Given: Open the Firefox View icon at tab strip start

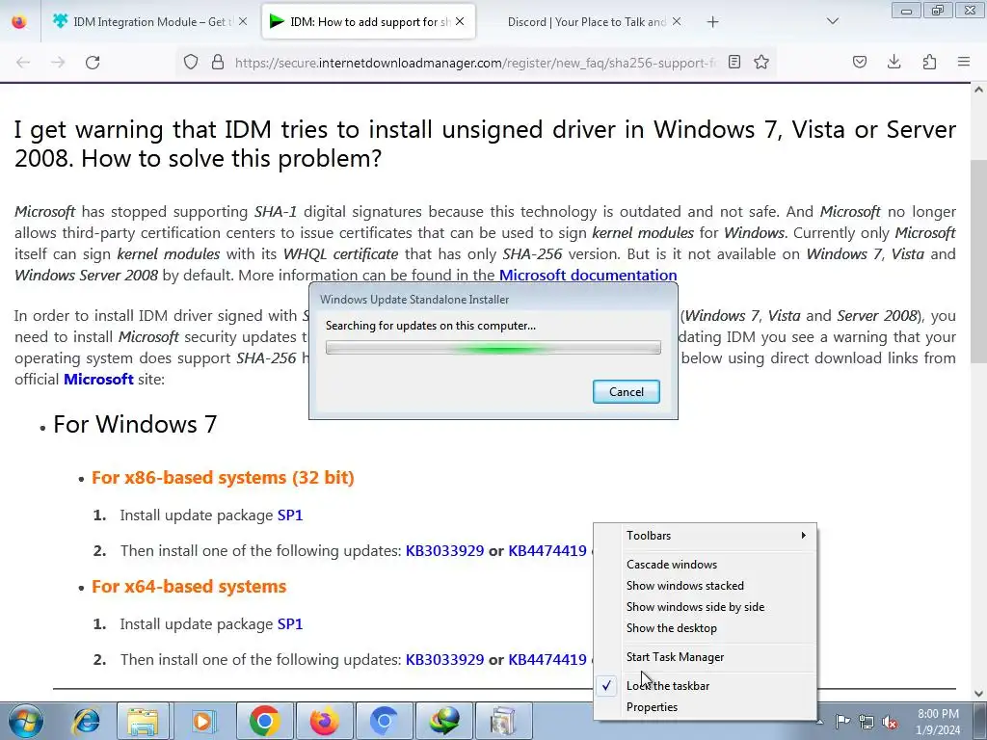Looking at the screenshot, I should (19, 21).
